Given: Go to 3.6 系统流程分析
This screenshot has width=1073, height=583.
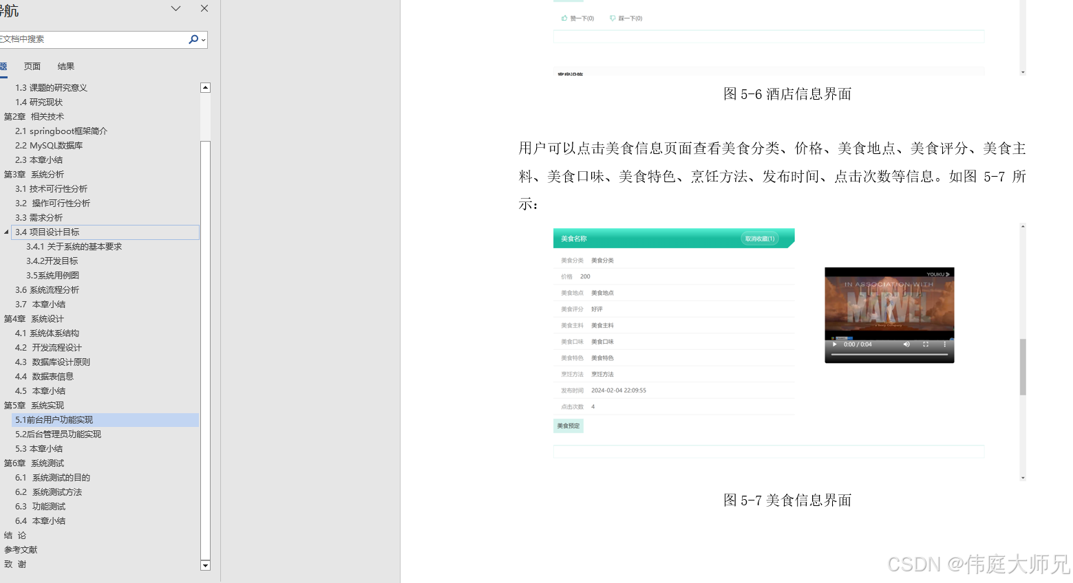Looking at the screenshot, I should click(47, 289).
